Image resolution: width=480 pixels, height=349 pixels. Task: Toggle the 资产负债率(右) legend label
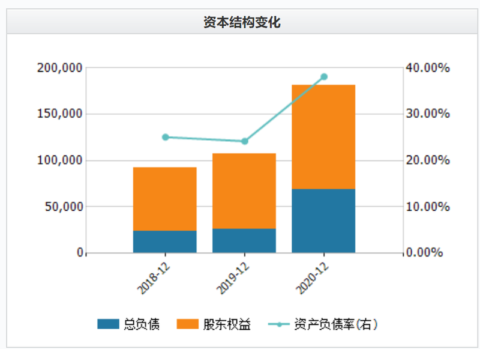[x=336, y=324]
